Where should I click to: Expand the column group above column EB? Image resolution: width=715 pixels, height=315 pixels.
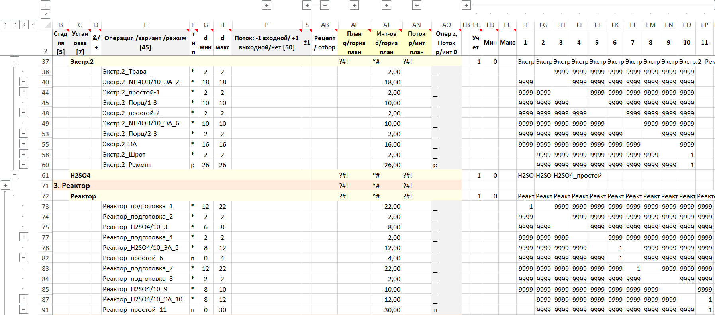466,5
